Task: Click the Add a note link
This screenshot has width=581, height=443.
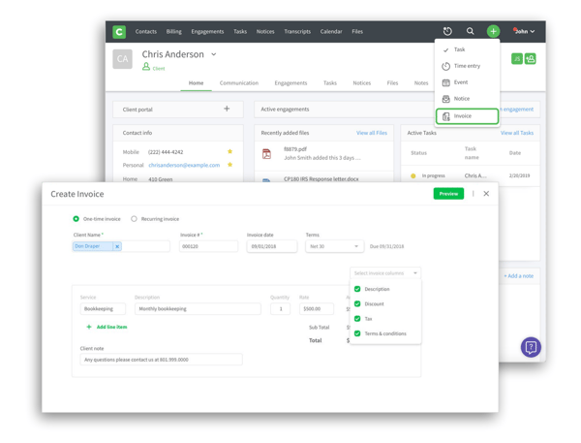Action: [519, 275]
